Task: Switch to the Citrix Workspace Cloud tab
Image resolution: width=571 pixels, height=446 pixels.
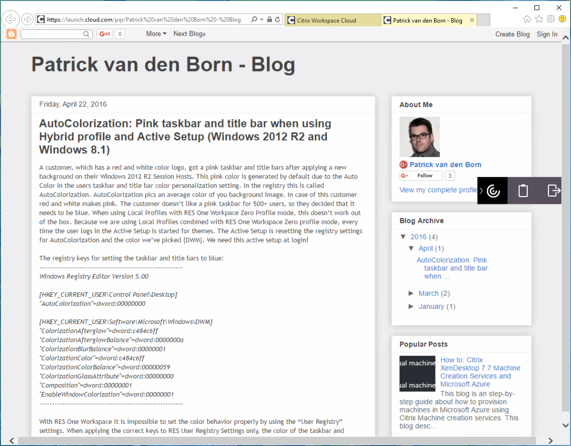Action: [333, 20]
